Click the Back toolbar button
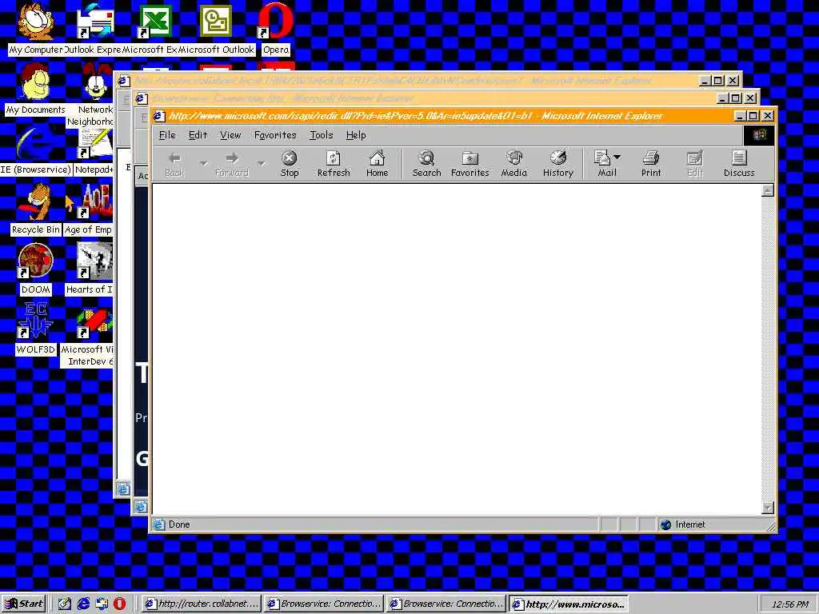Viewport: 819px width, 614px height. (x=174, y=164)
